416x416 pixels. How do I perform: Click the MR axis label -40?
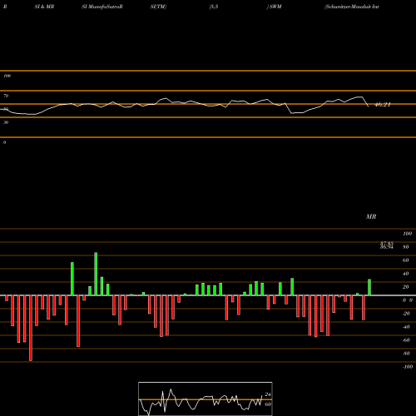pos(406,327)
